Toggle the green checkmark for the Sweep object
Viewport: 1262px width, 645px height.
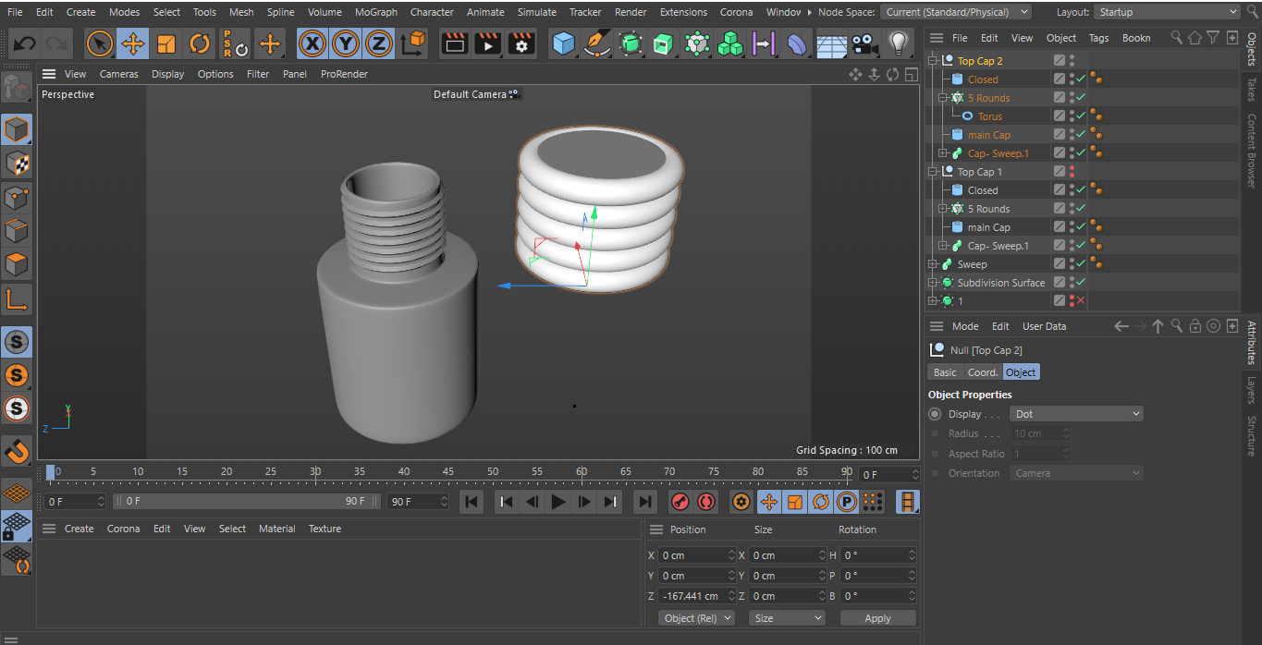[x=1081, y=264]
